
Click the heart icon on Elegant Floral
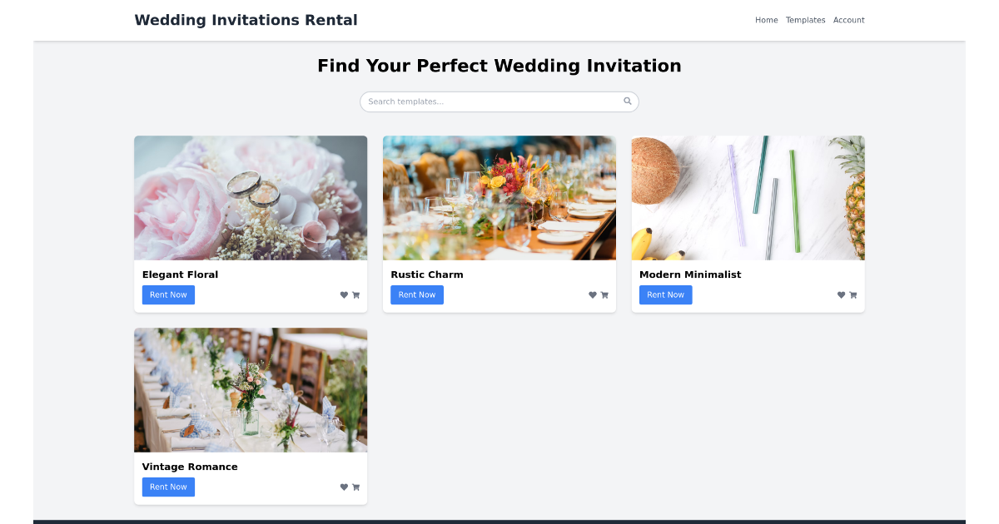[x=344, y=294]
